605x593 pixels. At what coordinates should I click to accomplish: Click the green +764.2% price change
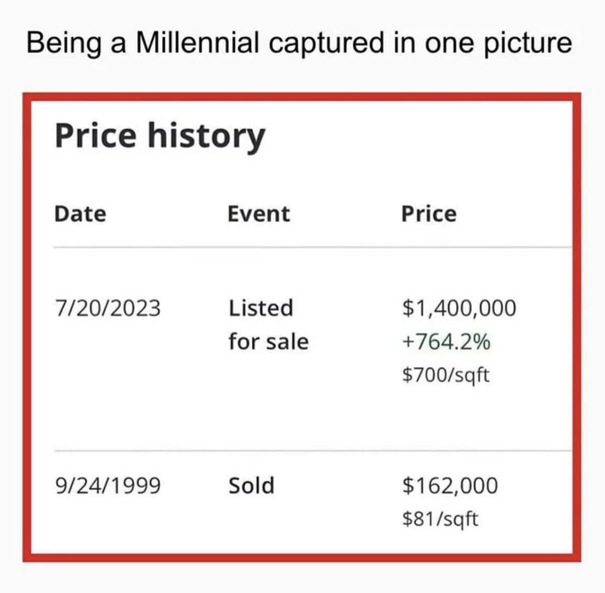[446, 342]
